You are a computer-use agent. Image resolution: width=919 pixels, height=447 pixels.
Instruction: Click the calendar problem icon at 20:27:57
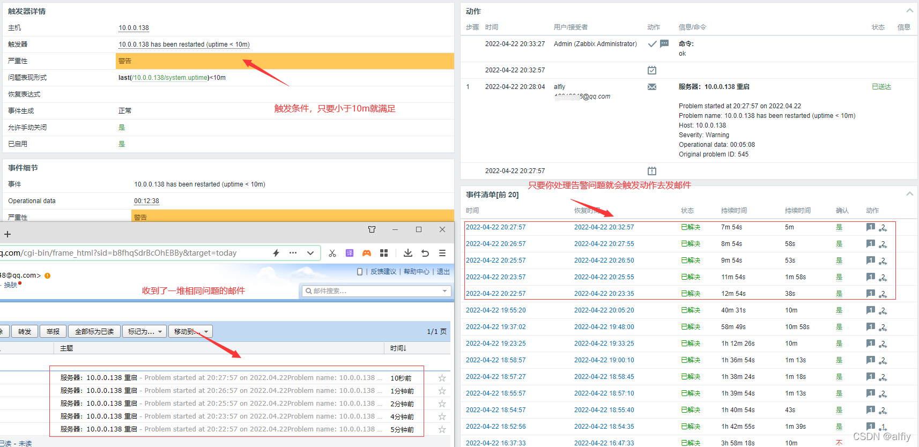652,171
